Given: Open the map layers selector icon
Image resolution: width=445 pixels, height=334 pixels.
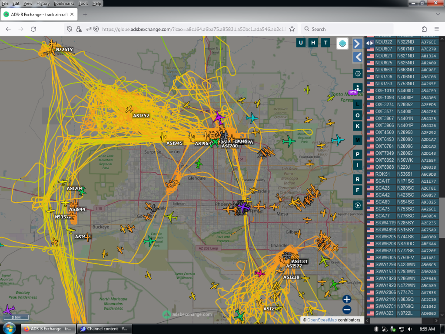Looking at the screenshot, I should 342,43.
